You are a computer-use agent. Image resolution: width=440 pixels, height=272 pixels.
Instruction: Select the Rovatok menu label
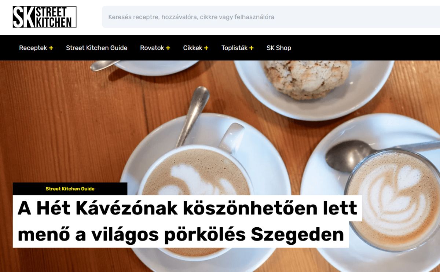click(152, 48)
